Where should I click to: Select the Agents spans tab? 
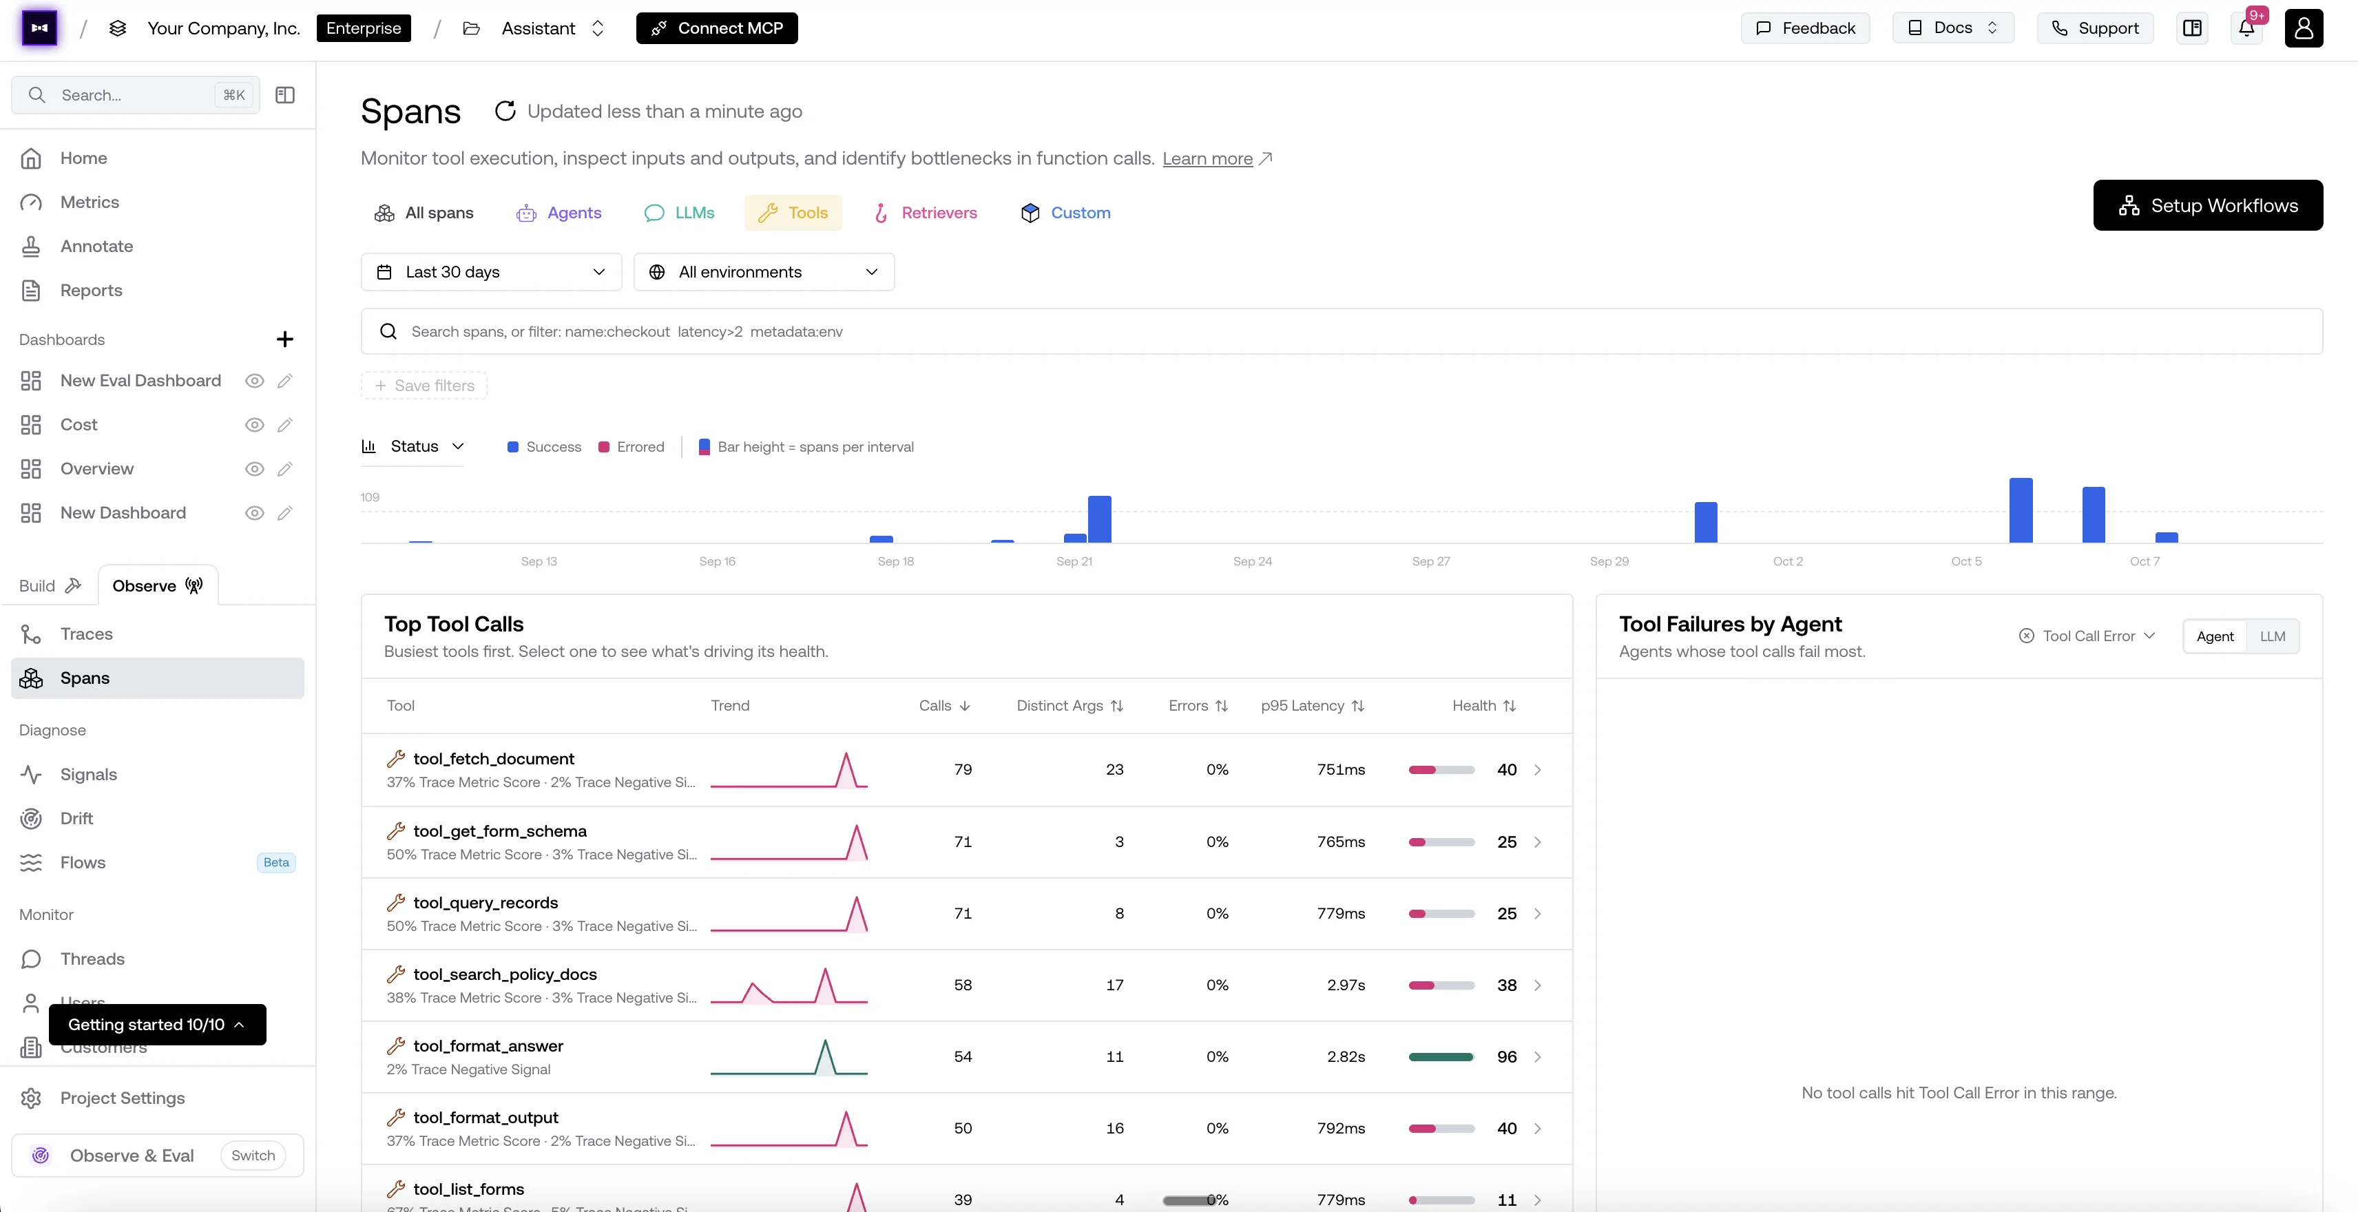click(559, 212)
